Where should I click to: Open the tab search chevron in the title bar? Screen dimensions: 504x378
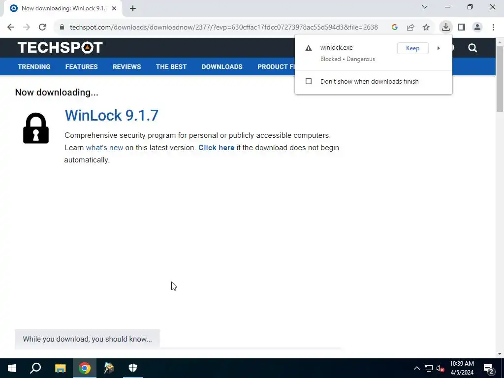click(425, 7)
